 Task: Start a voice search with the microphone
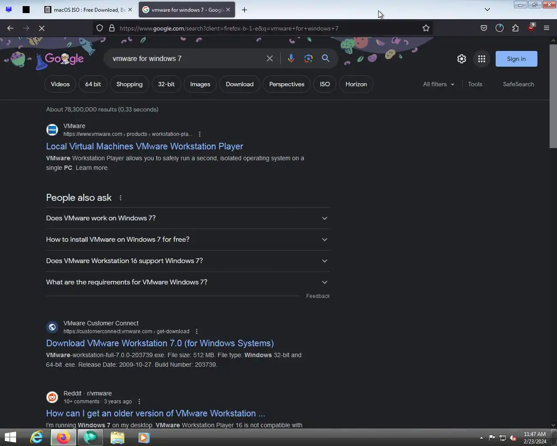291,58
